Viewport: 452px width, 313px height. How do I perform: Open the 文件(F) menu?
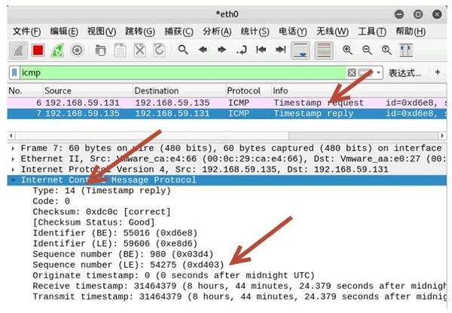pos(27,32)
